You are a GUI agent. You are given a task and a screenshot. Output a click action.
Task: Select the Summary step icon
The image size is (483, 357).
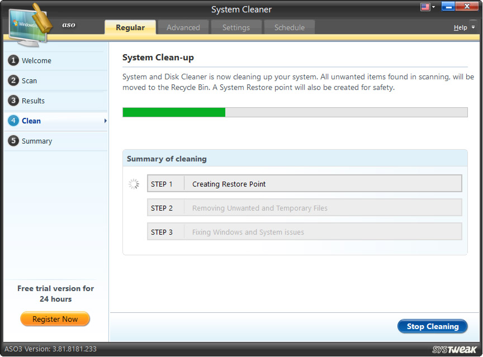[13, 141]
